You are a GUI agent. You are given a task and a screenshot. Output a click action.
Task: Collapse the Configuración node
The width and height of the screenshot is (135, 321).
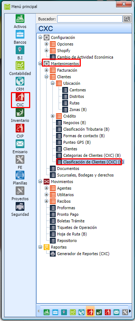click(x=40, y=37)
